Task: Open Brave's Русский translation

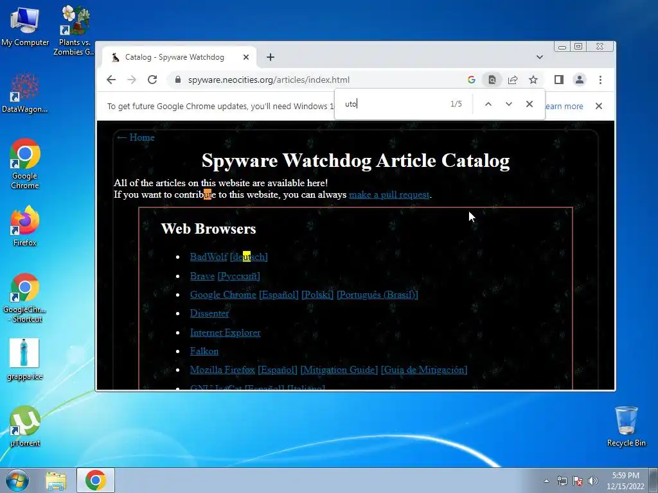Action: (x=238, y=276)
